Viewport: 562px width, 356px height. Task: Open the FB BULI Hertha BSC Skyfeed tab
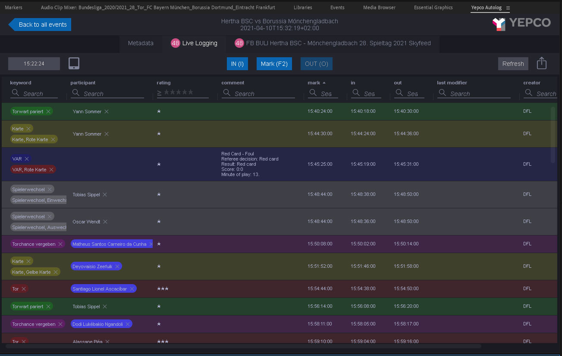[333, 43]
